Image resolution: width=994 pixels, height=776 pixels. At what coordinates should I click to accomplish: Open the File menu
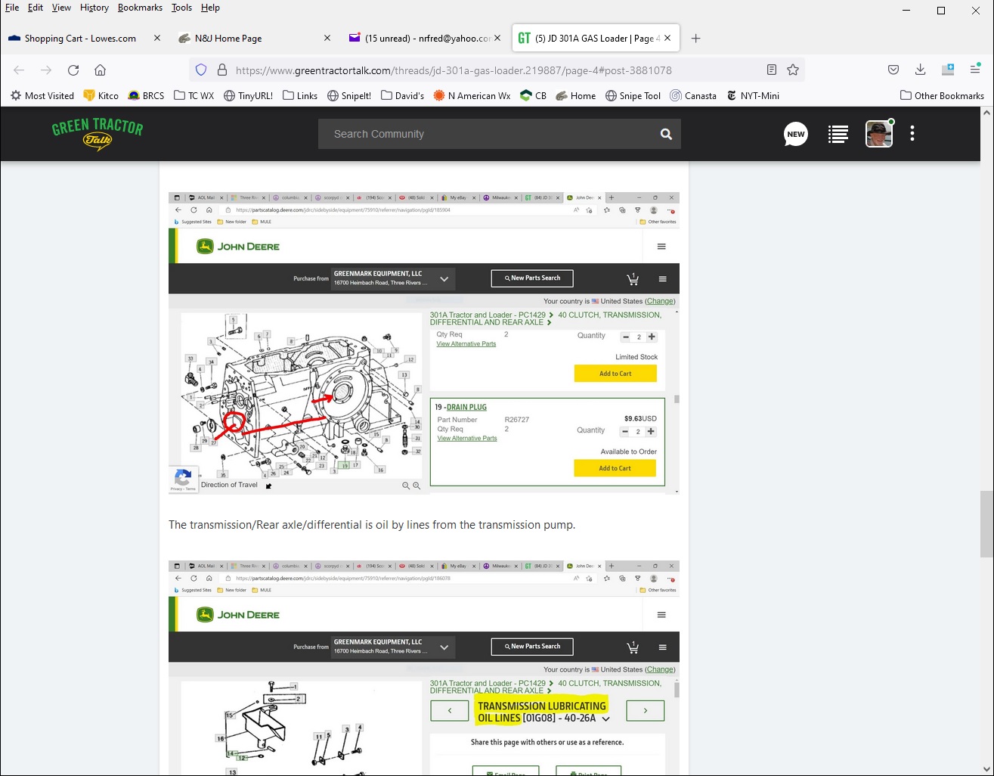click(x=12, y=8)
